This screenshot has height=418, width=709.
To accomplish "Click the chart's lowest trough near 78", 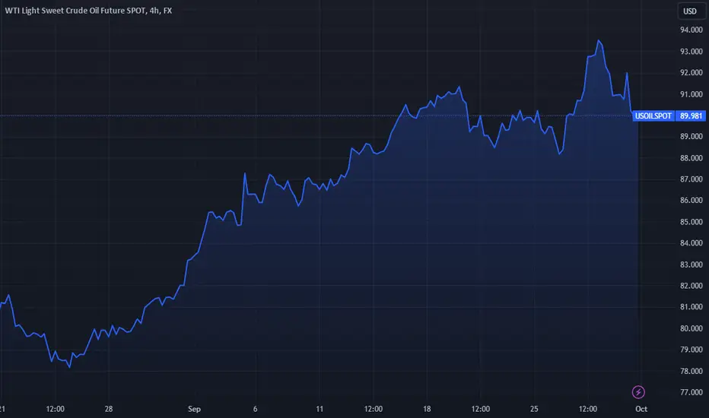I will [x=69, y=367].
